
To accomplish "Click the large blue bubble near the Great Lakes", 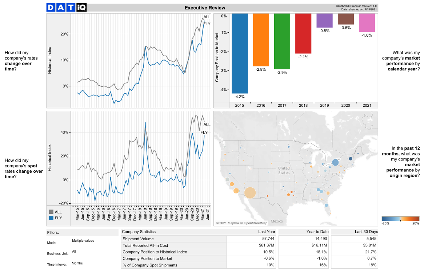I will 335,163.
